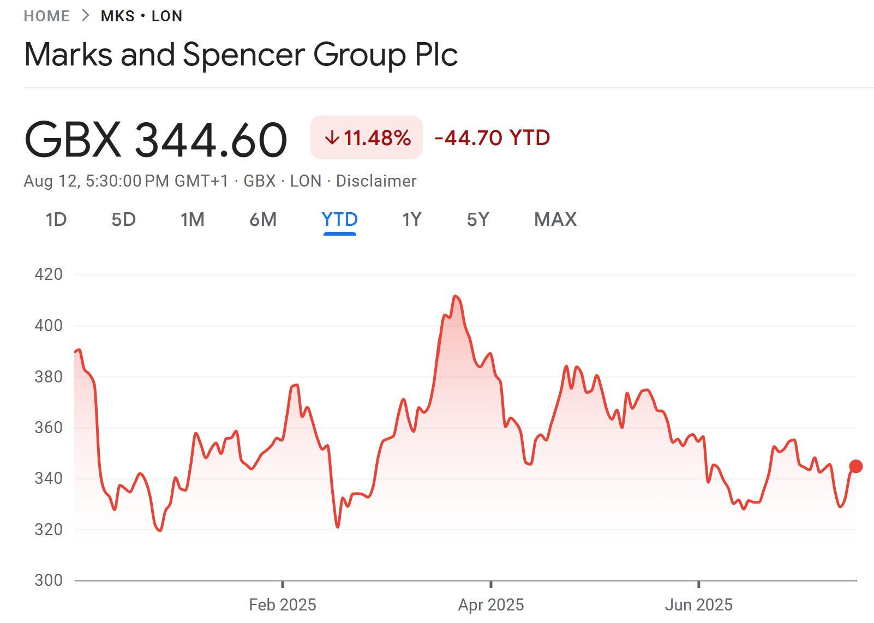Select the currently active YTD tab
Viewport: 874px width, 623px height.
click(339, 220)
